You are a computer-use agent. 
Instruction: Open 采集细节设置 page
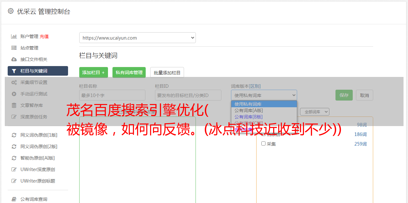click(x=34, y=82)
